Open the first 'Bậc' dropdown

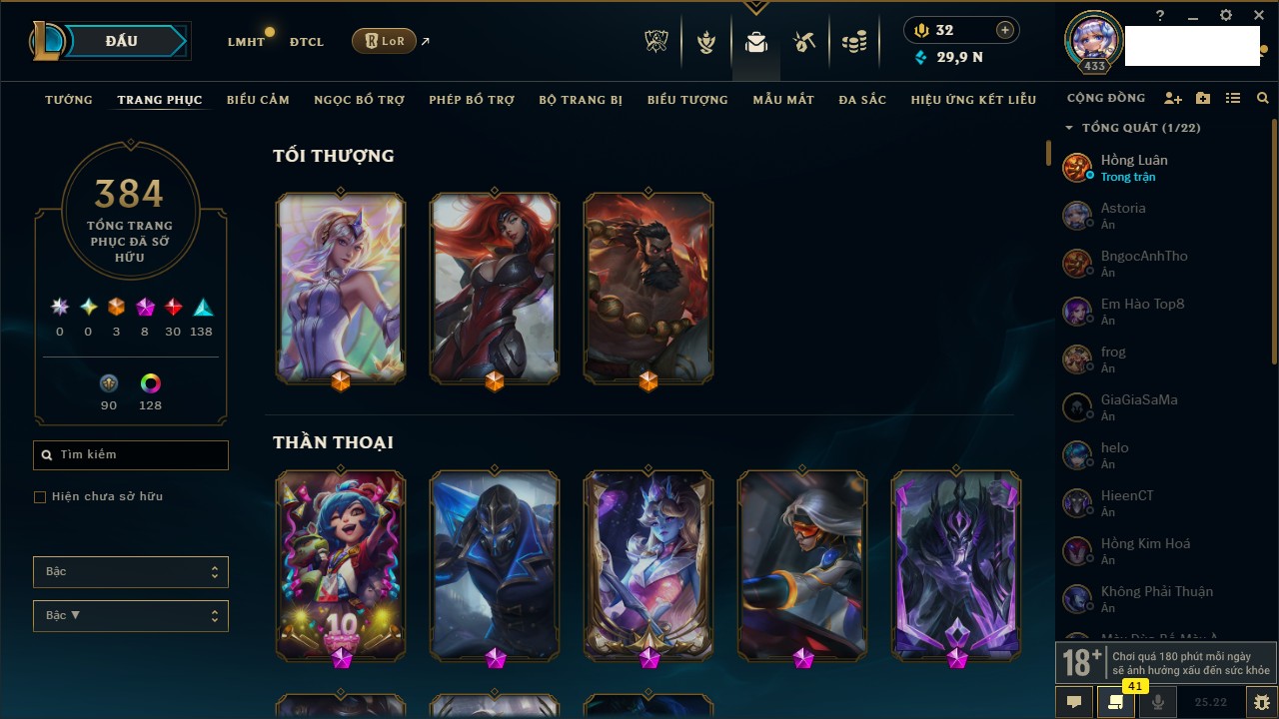coord(131,572)
